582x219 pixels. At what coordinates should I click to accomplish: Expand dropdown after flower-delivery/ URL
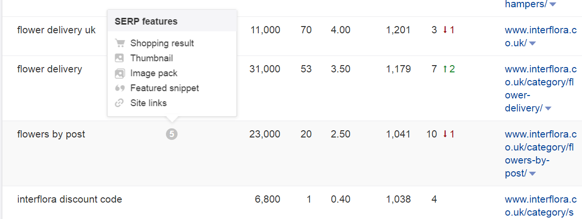pyautogui.click(x=548, y=109)
